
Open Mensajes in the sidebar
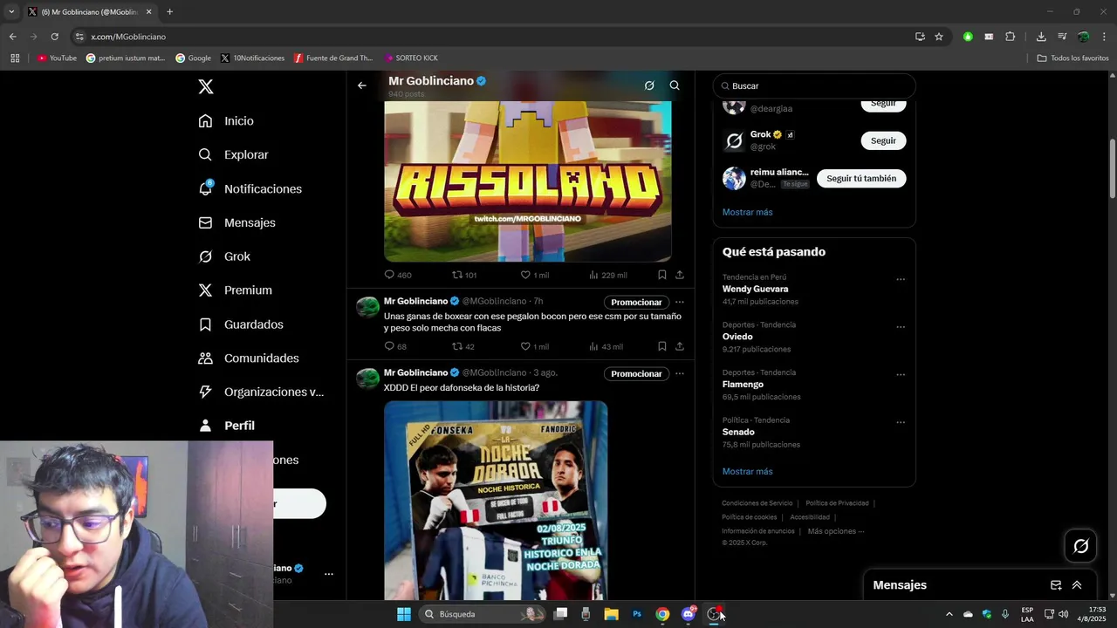coord(236,222)
